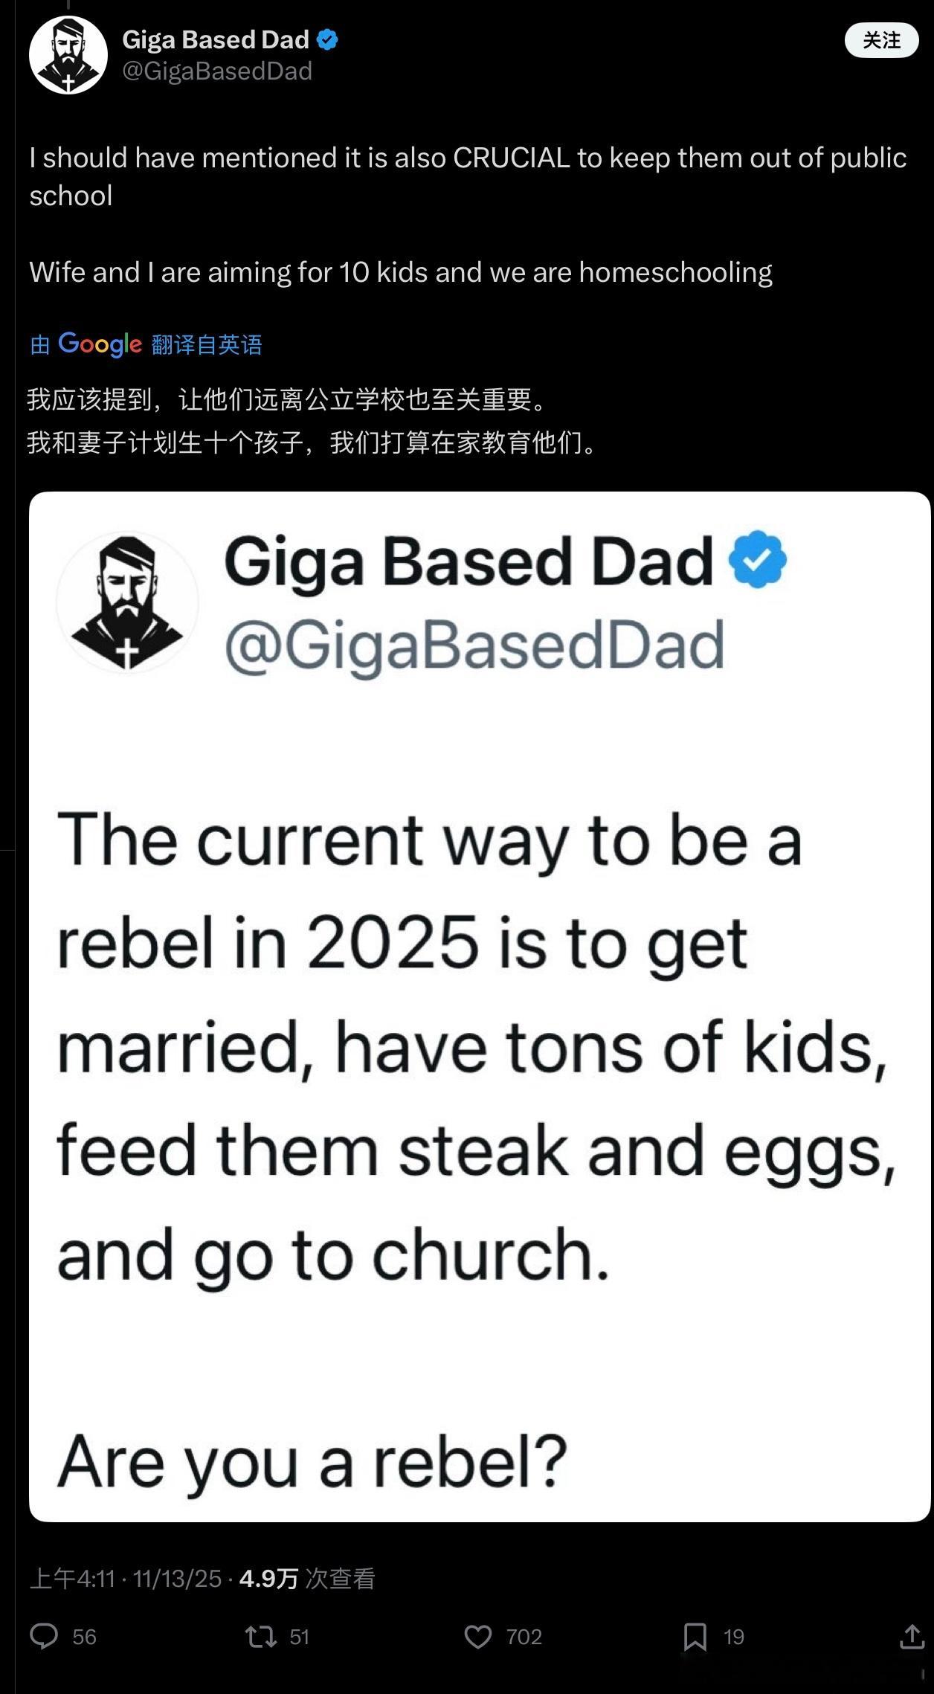The image size is (934, 1694).
Task: Click the 51 reposts count
Action: 299,1637
